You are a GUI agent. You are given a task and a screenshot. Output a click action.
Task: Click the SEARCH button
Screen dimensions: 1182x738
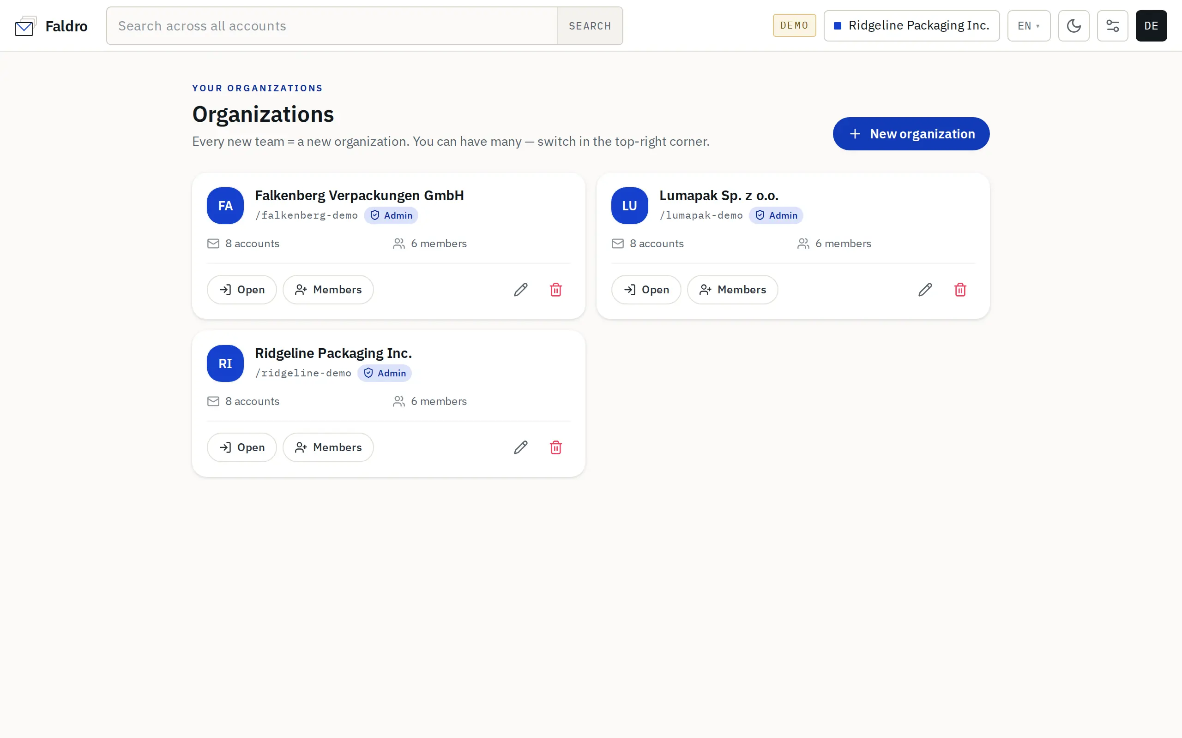point(590,26)
